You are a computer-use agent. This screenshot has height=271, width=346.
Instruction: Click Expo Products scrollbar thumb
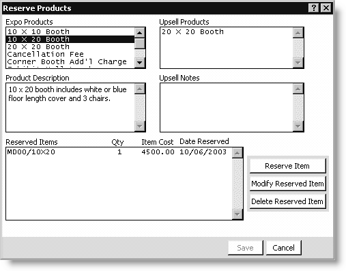pyautogui.click(x=140, y=44)
